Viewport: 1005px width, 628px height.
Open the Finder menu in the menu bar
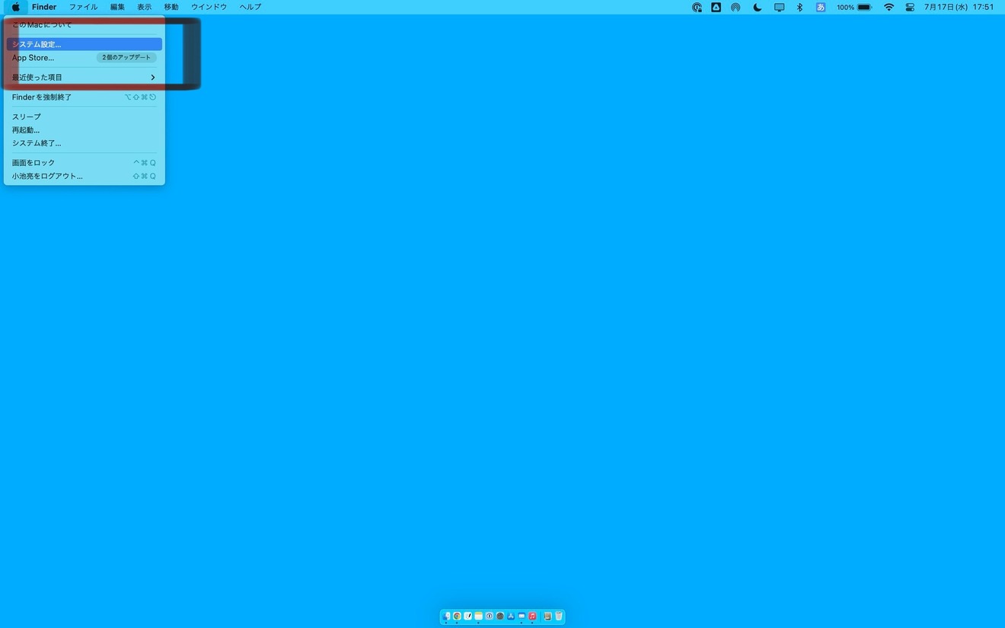tap(44, 7)
